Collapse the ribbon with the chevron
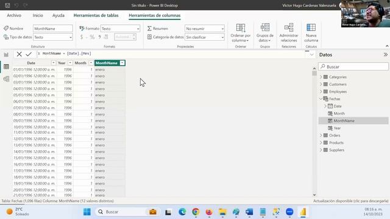390x219 pixels. pyautogui.click(x=387, y=46)
